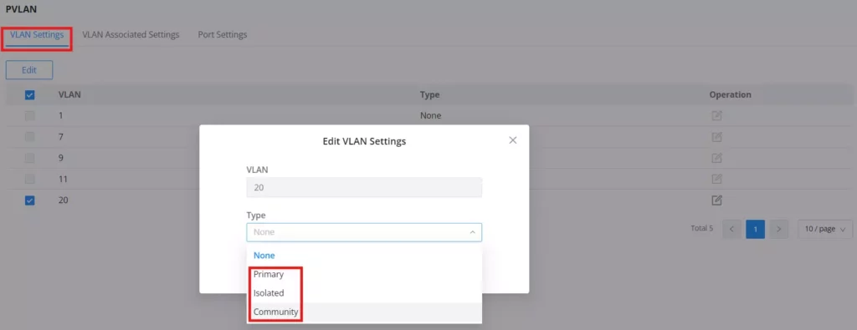The image size is (857, 330).
Task: Click VLAN number 20 in table
Action: coord(63,201)
